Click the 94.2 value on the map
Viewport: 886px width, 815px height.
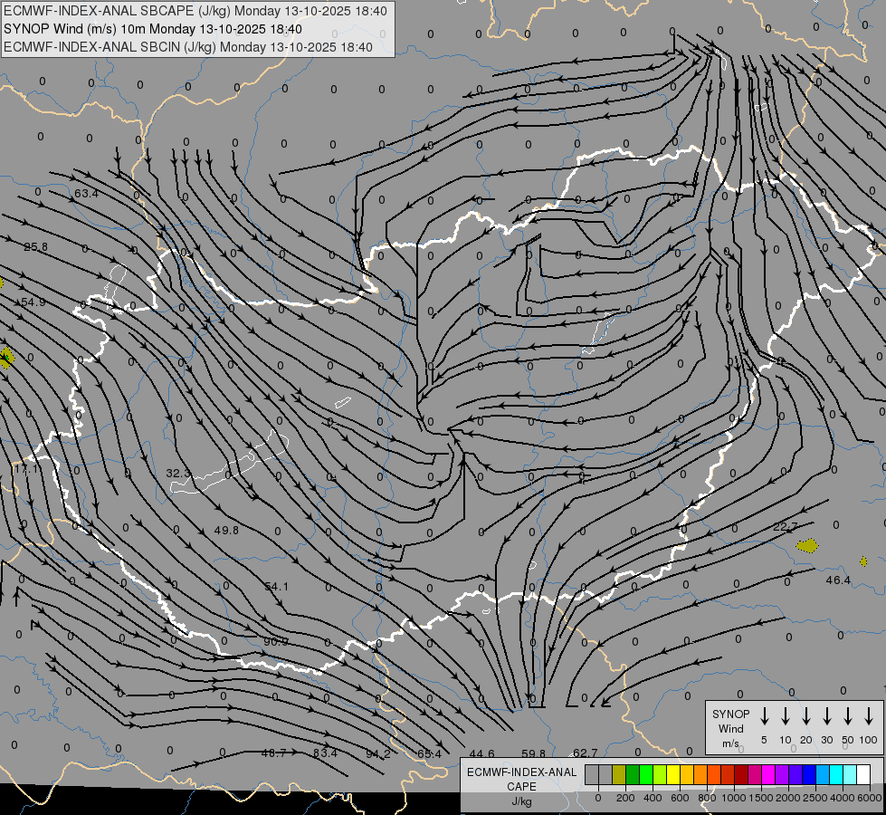378,754
